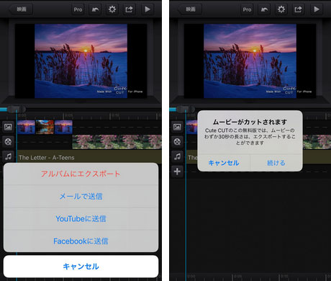Choose Facebookに送信 option
331x281 pixels.
click(x=81, y=241)
